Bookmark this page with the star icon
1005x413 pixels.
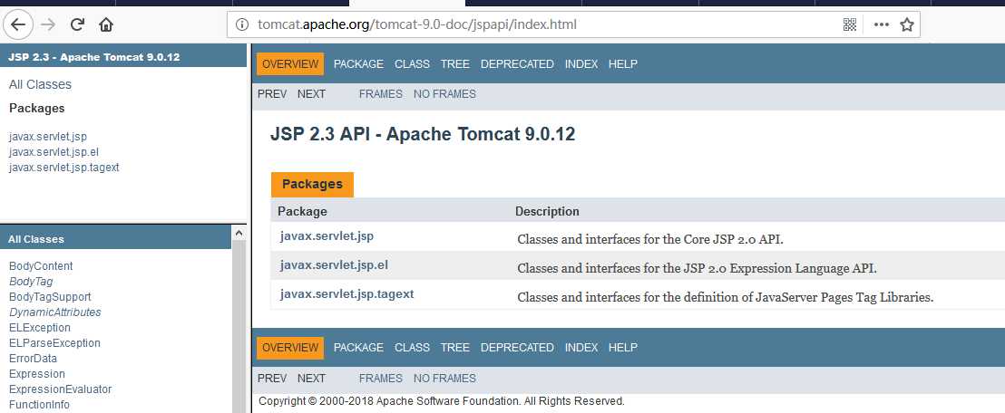pos(906,25)
